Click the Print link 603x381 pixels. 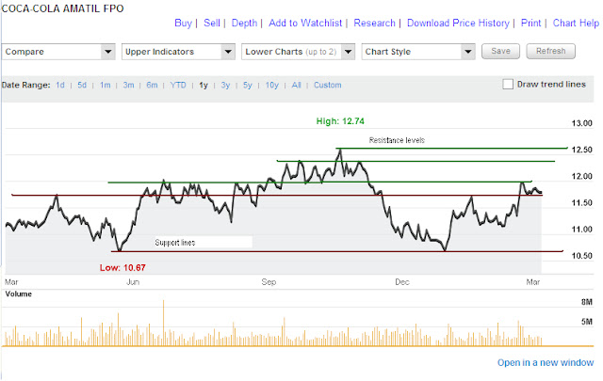(530, 23)
